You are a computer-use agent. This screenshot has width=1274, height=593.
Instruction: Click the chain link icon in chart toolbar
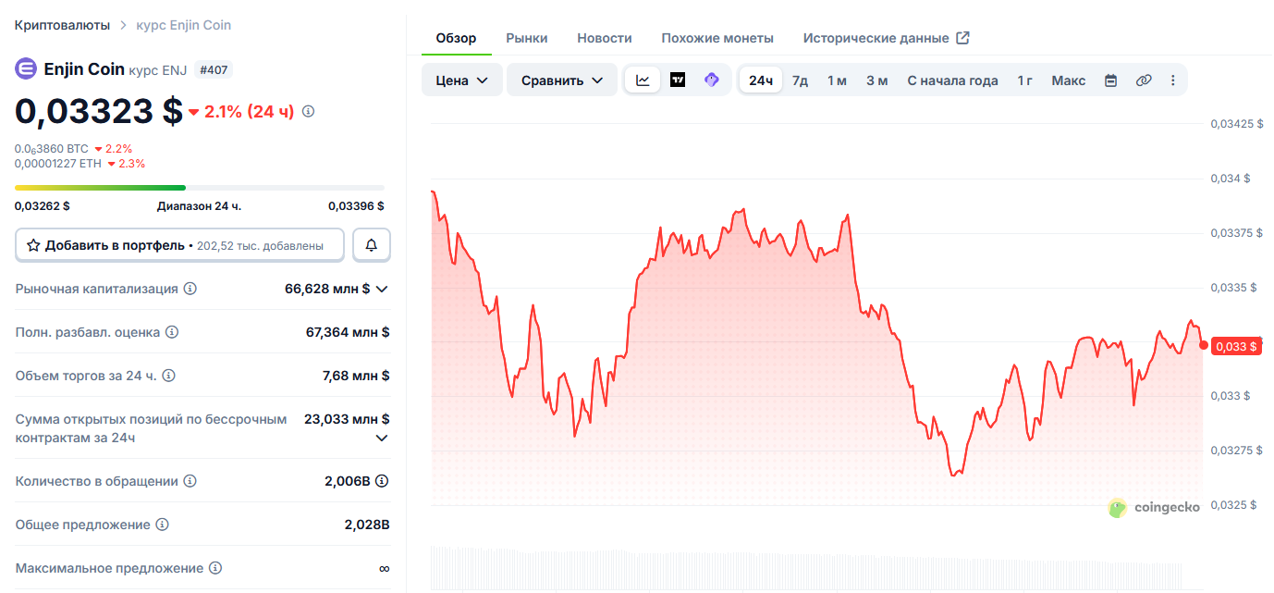[x=1144, y=80]
